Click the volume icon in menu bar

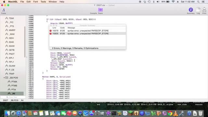click(x=158, y=2)
